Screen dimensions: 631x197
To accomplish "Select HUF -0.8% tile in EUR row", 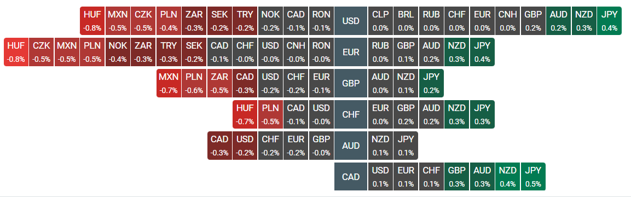I will [x=16, y=52].
